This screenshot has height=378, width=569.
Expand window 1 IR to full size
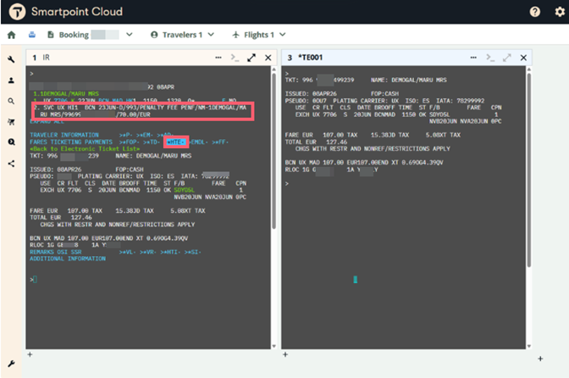tap(251, 58)
